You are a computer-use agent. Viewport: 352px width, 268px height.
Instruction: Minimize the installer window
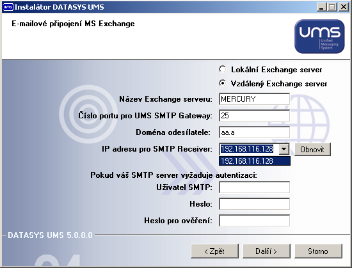click(x=321, y=7)
